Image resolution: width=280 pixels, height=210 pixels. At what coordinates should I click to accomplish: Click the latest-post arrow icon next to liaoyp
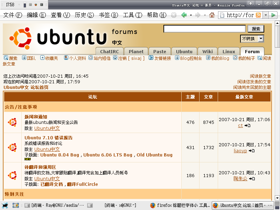click(252, 151)
